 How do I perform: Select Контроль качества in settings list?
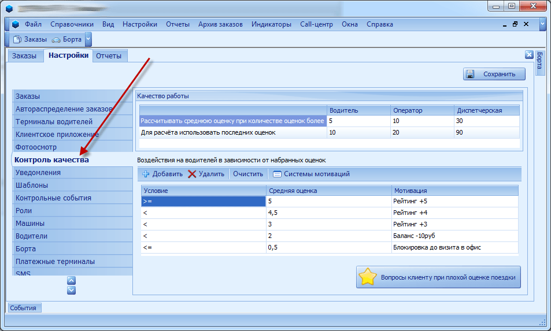[73, 159]
